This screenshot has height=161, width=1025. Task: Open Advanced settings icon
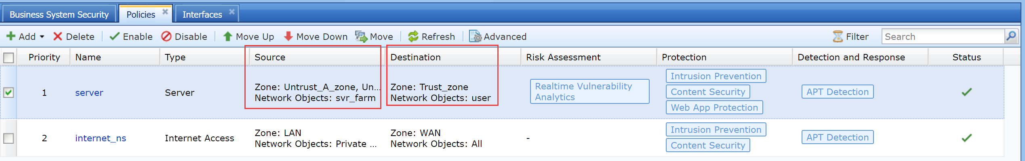pos(475,37)
